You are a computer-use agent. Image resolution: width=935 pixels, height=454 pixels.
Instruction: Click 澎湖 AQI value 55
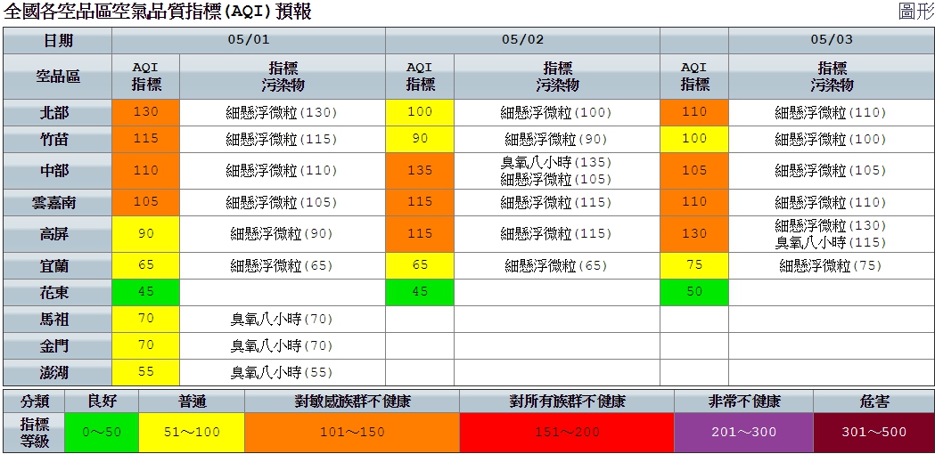(x=146, y=372)
